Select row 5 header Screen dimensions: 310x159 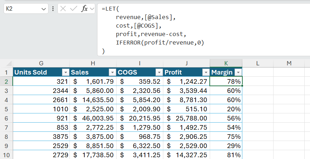click(x=6, y=109)
